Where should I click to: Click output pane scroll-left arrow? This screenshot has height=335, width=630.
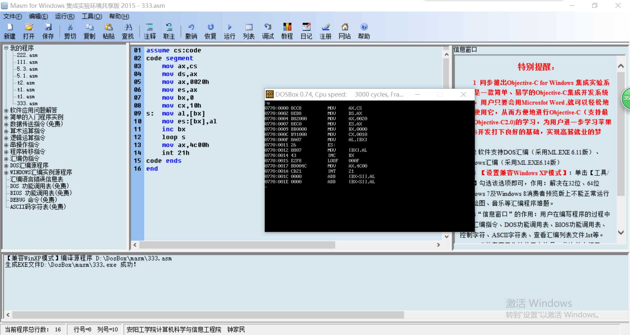pos(8,315)
